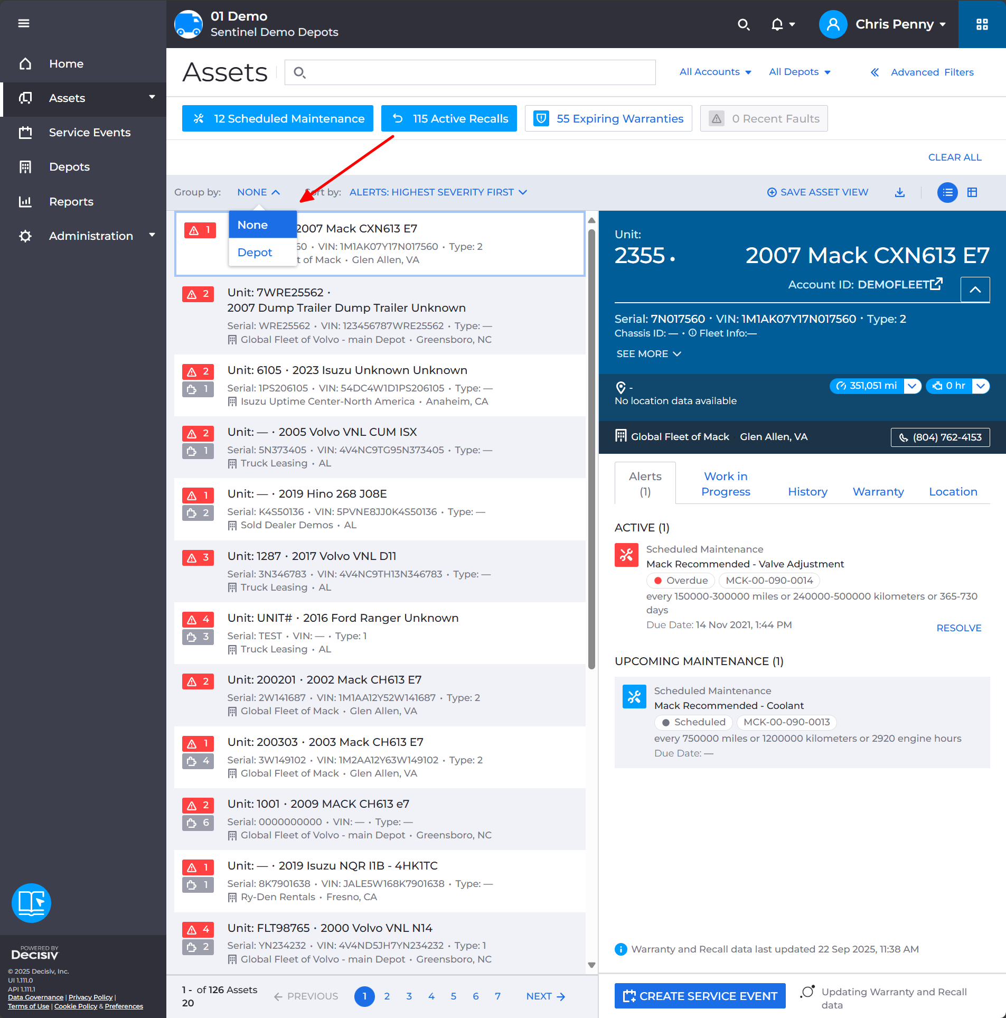Switch to list view
The height and width of the screenshot is (1018, 1006).
[x=947, y=192]
